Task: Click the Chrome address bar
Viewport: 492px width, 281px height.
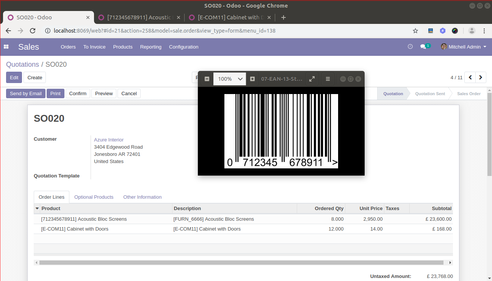Action: coord(227,31)
